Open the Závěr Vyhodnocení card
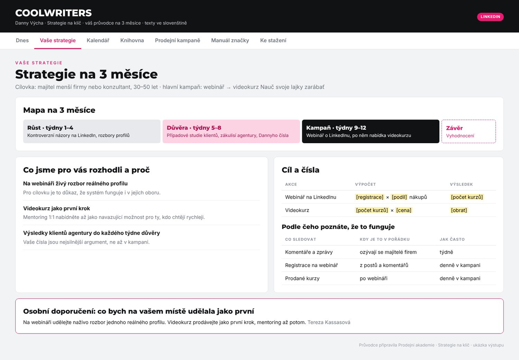The image size is (519, 360). 468,132
